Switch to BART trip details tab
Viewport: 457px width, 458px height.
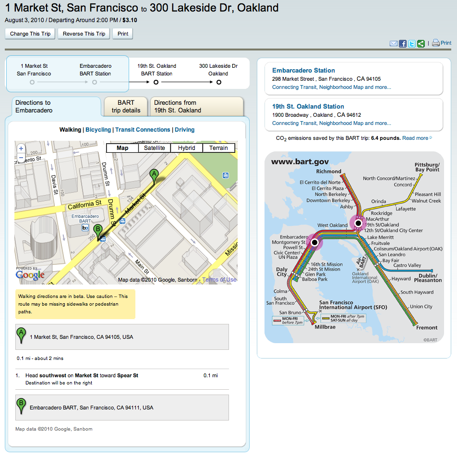click(x=126, y=107)
